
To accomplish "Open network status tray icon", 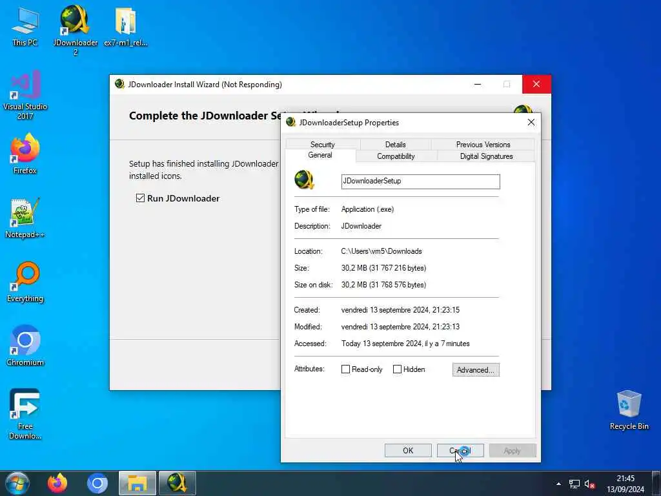I will (x=574, y=484).
